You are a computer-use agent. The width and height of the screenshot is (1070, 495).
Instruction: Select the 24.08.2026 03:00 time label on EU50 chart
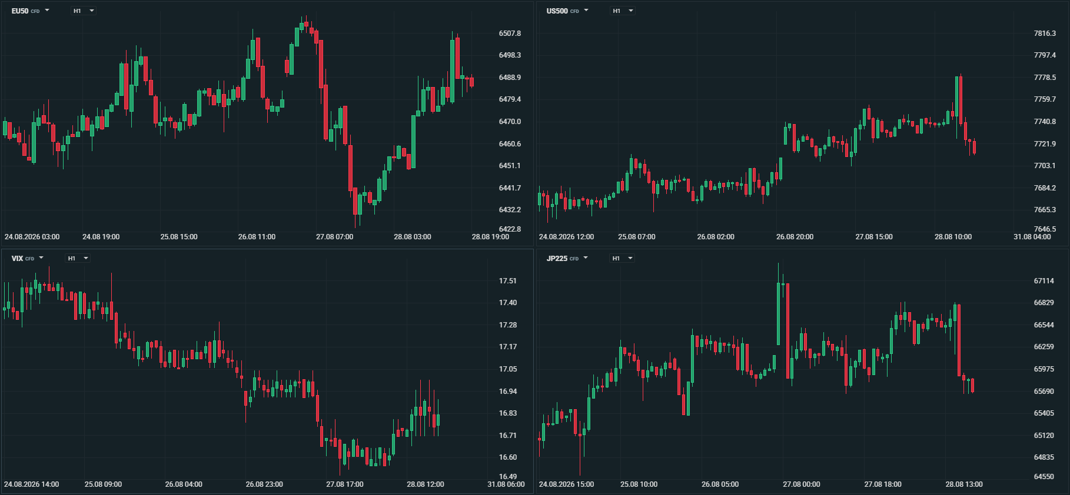(x=32, y=237)
